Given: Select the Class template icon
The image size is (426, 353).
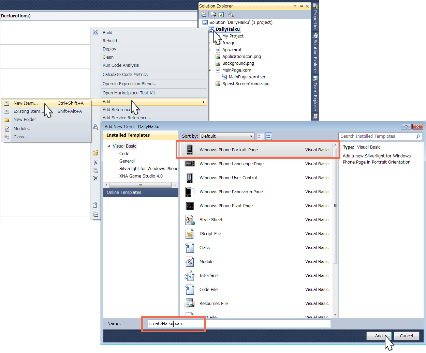Looking at the screenshot, I should tap(190, 248).
